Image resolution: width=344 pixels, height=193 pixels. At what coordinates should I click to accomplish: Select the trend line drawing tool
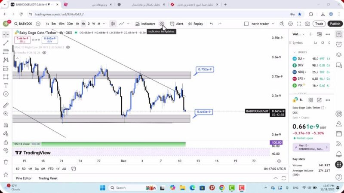click(6, 43)
